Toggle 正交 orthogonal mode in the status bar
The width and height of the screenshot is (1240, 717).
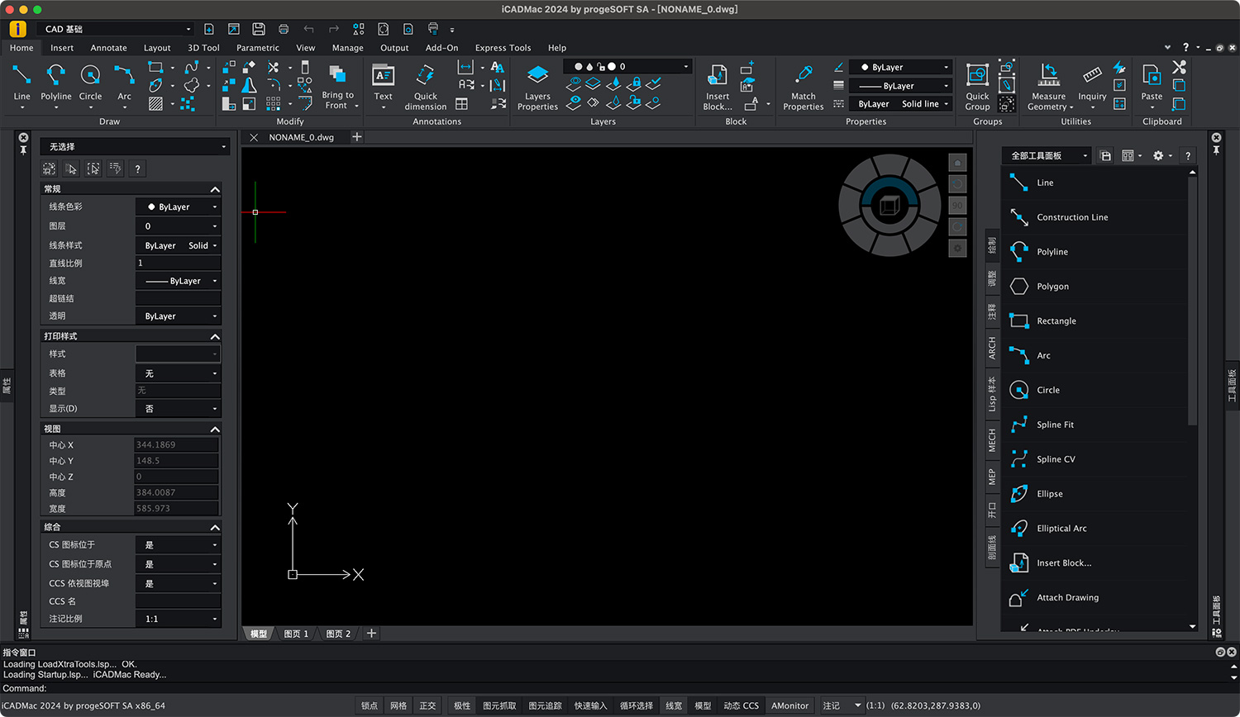click(x=427, y=705)
